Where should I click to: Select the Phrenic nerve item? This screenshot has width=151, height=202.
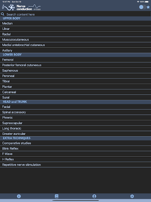click(x=75, y=118)
